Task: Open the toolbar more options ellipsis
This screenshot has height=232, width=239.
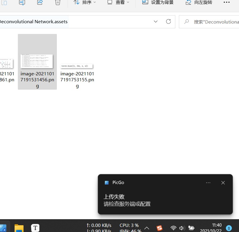Action: [226, 2]
